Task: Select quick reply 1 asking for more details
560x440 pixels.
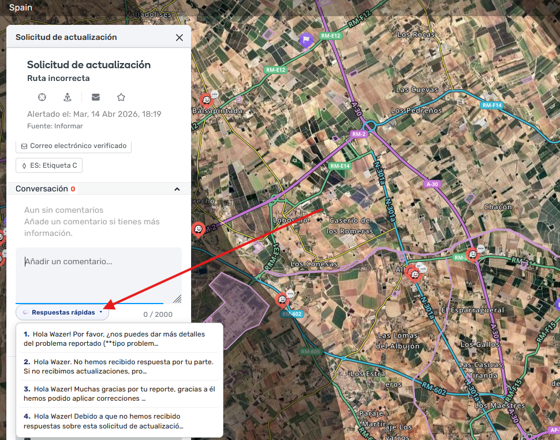Action: point(120,339)
